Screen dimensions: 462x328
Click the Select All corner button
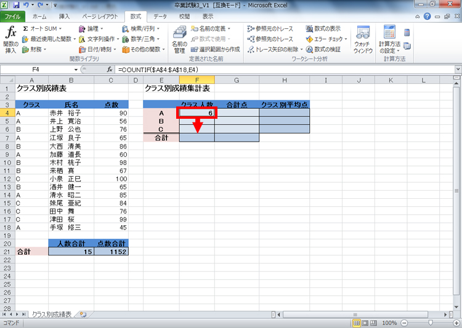7,80
